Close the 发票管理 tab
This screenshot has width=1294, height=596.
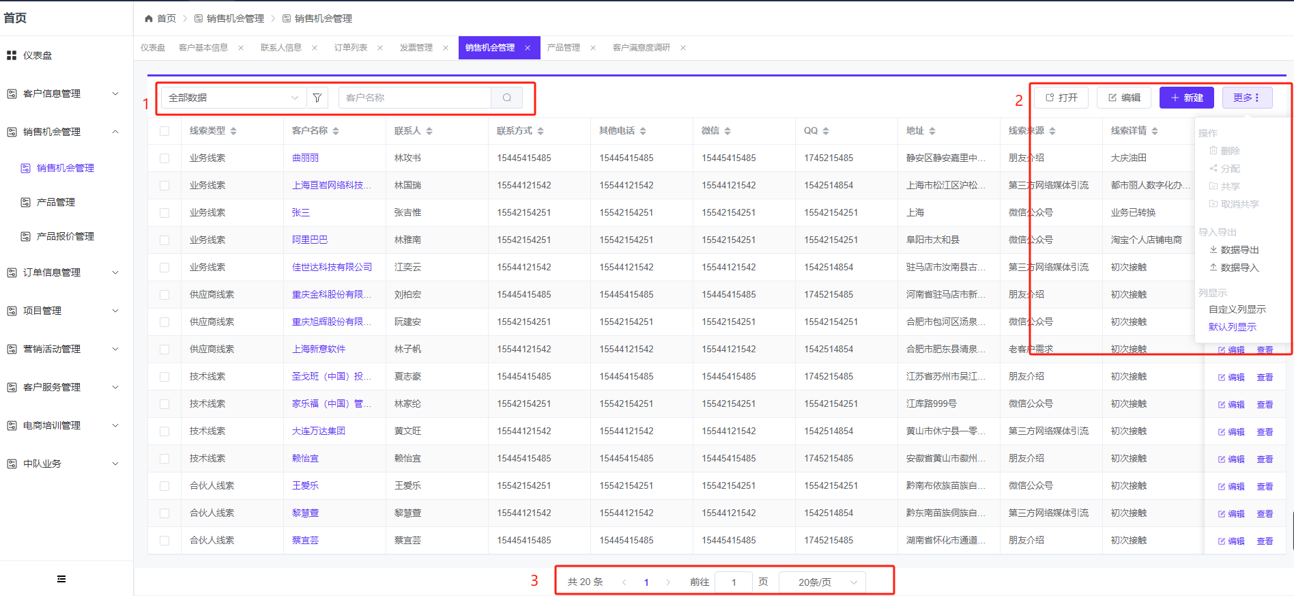click(446, 48)
